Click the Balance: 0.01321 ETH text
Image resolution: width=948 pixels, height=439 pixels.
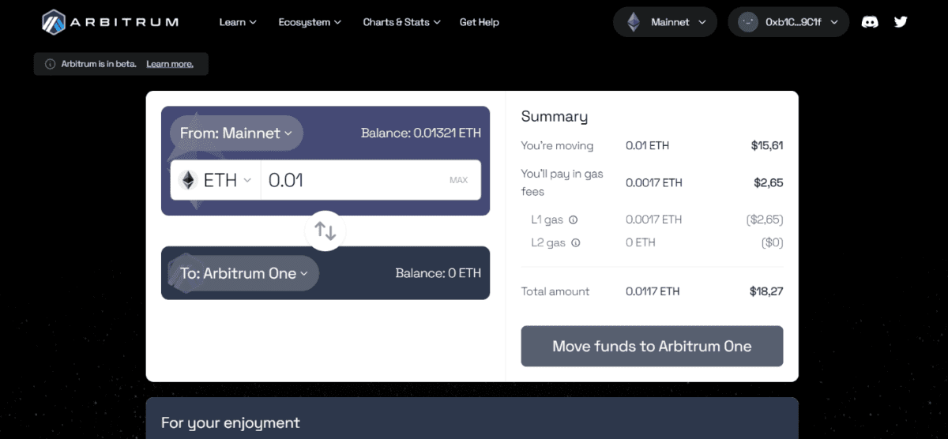coord(421,133)
